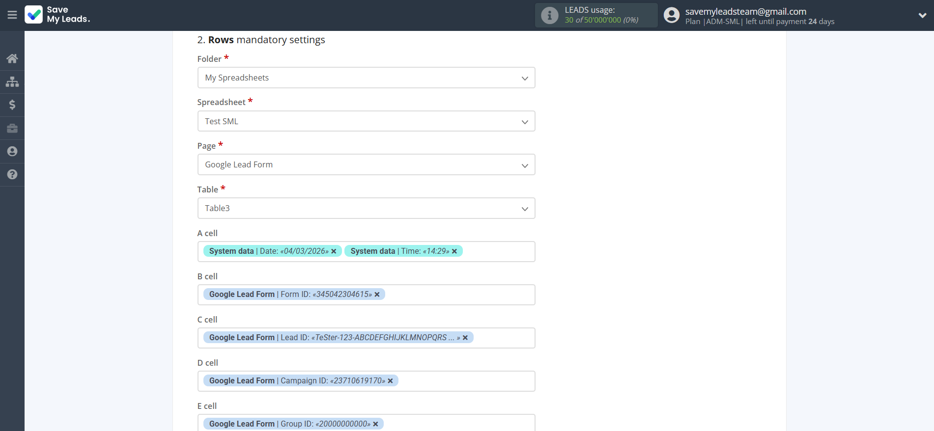Open the billing dollar icon
The height and width of the screenshot is (431, 934).
click(12, 105)
